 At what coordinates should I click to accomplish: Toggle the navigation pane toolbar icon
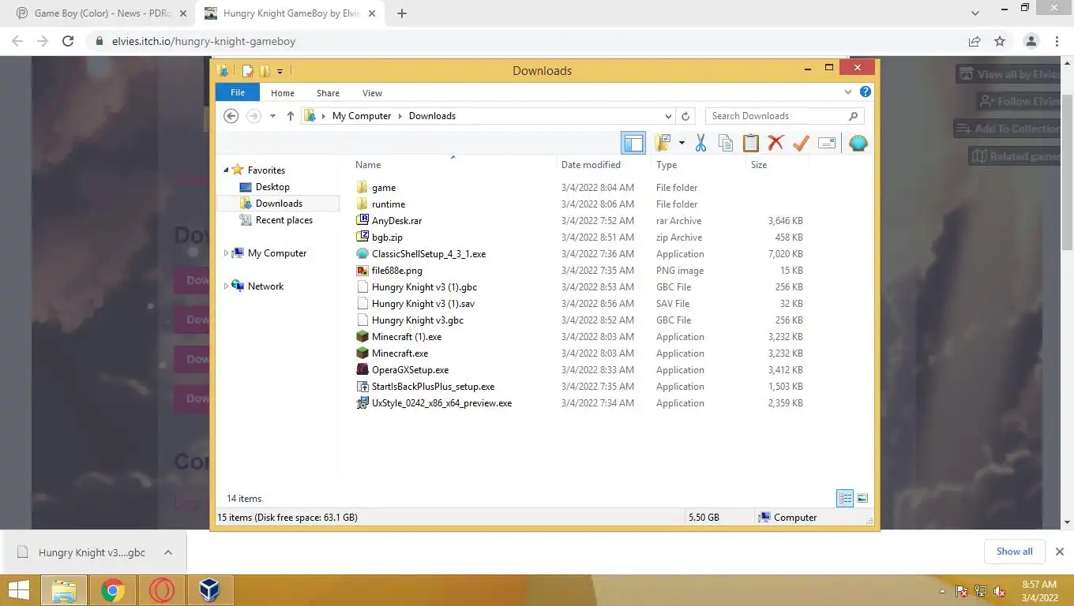pos(633,143)
